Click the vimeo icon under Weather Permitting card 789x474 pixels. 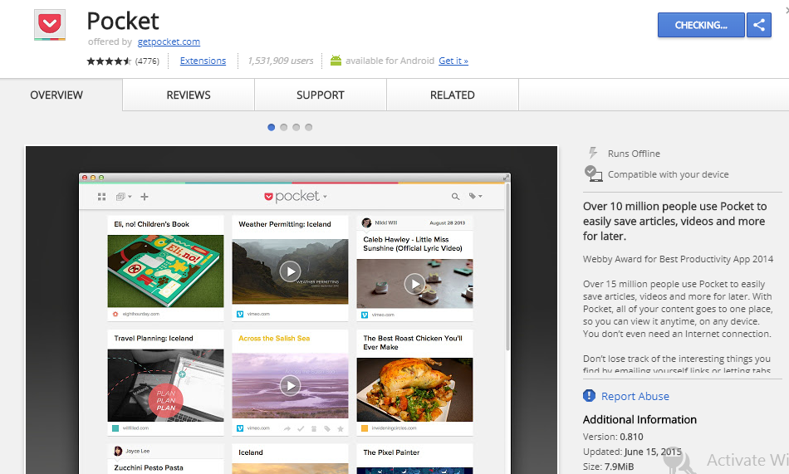[240, 314]
